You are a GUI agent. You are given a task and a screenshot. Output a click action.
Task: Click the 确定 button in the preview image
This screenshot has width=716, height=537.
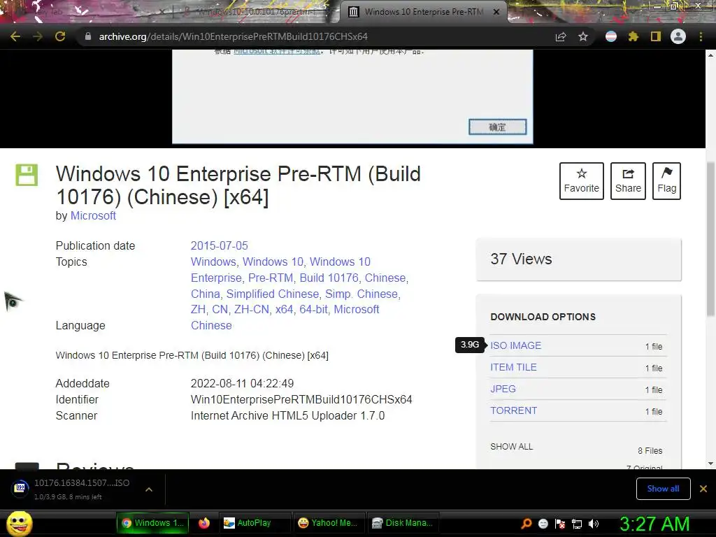[x=497, y=127]
